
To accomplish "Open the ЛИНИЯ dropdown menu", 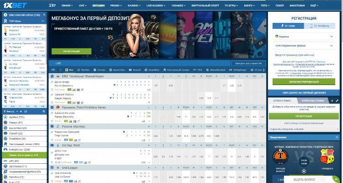I will pos(67,5).
